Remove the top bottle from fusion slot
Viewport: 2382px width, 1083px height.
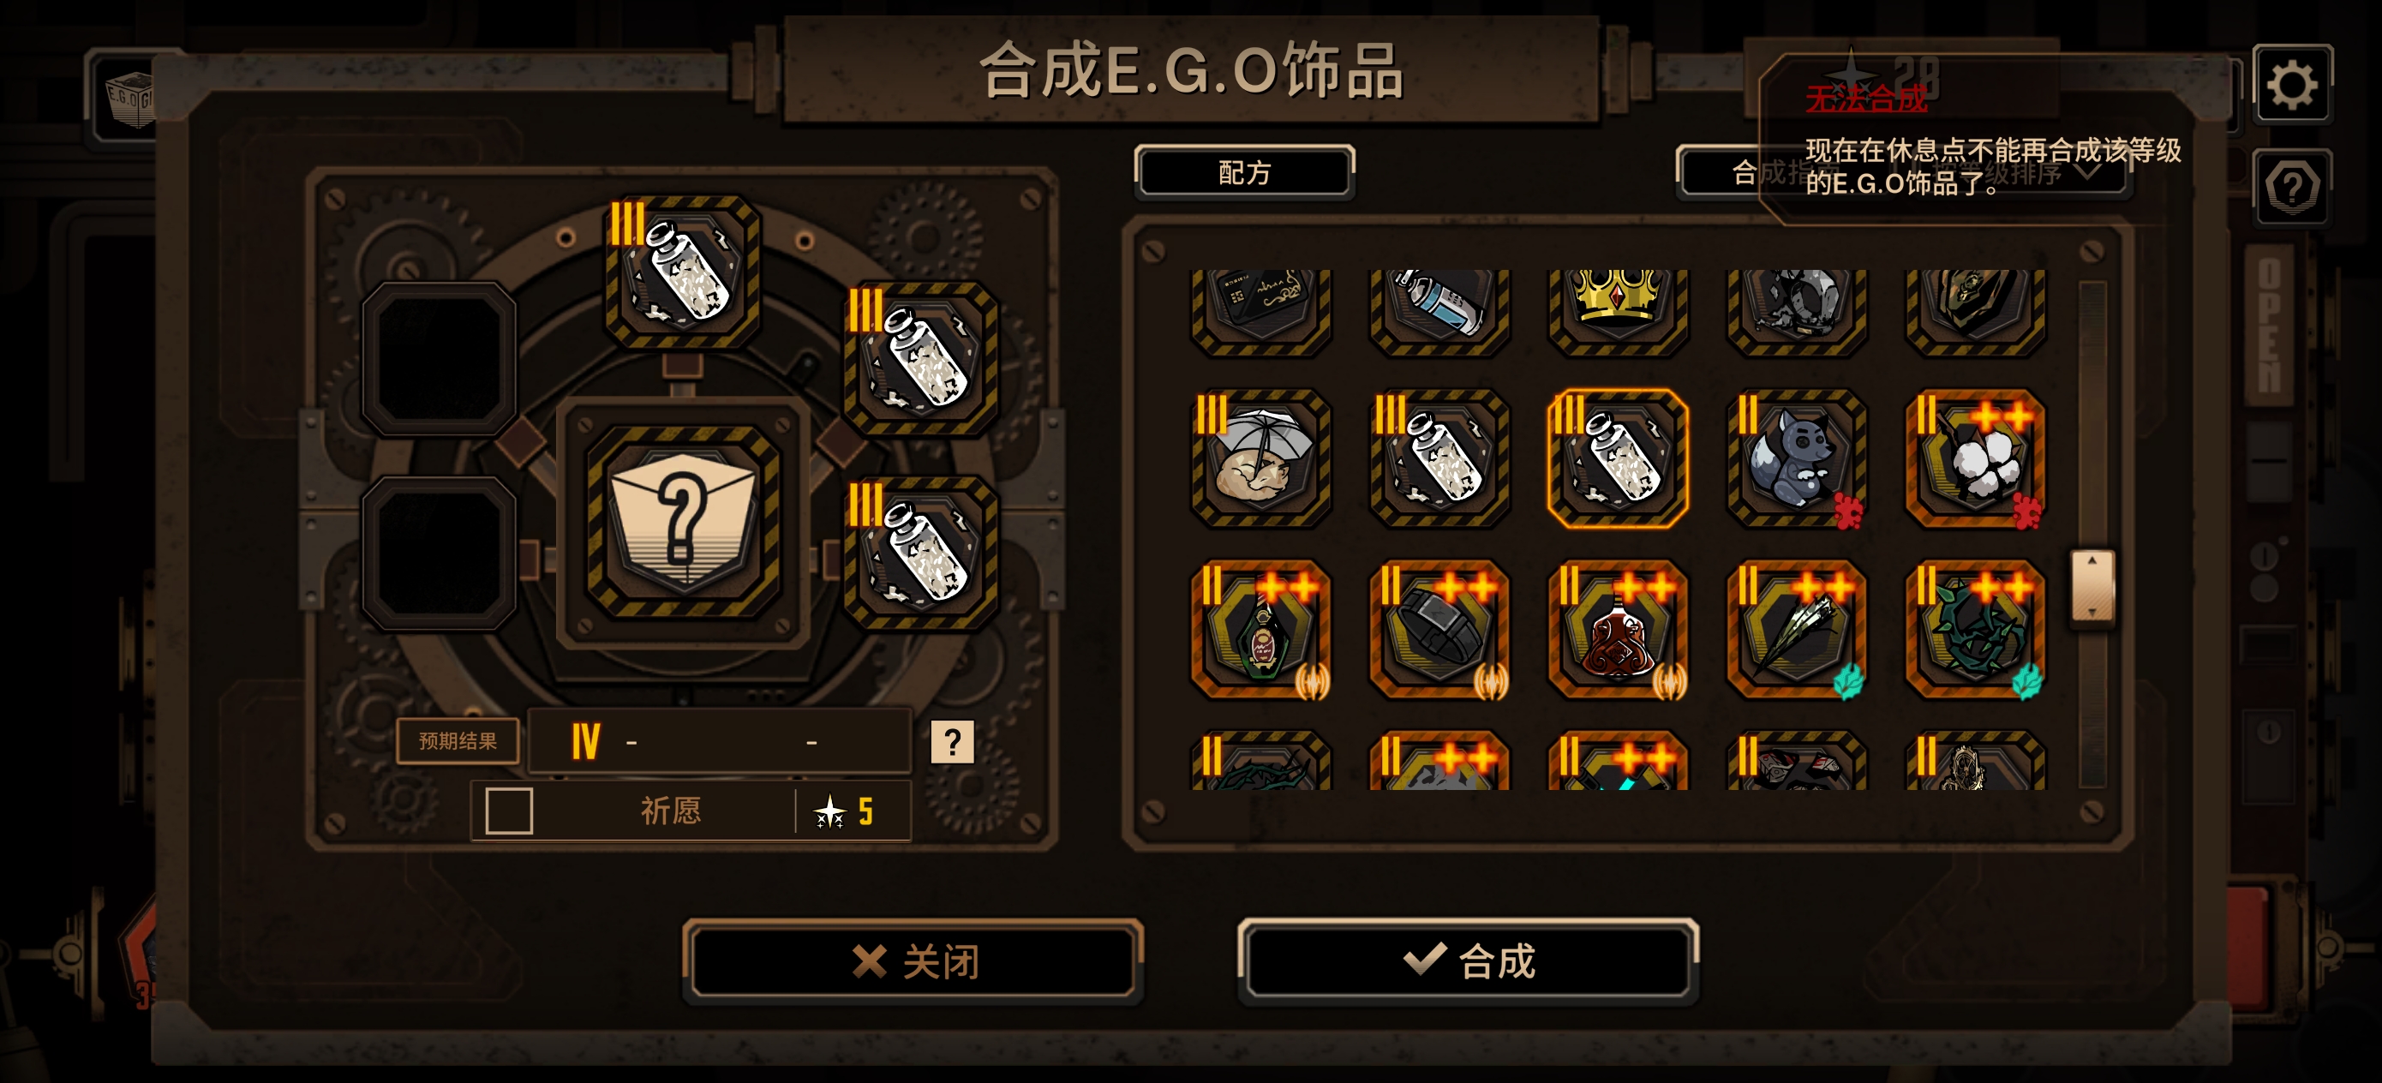point(682,271)
